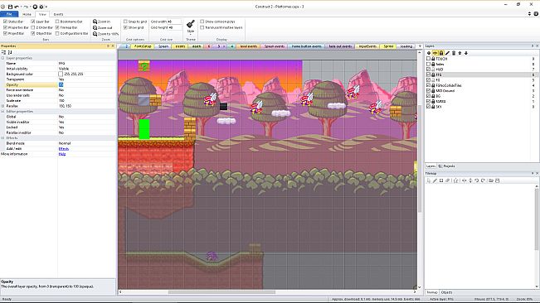Load tilemap with folder icon
Image resolution: width=540 pixels, height=303 pixels.
coord(491,180)
